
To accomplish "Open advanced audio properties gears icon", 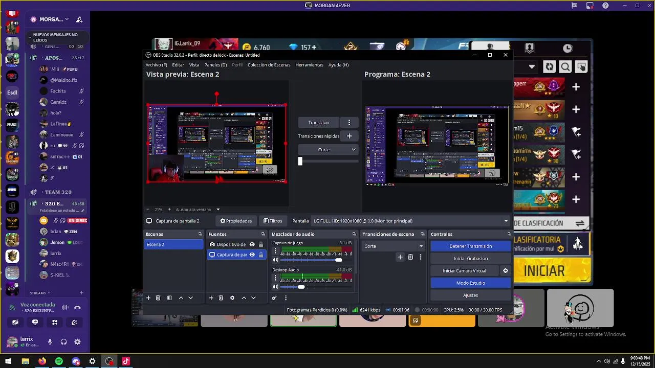I will (274, 298).
